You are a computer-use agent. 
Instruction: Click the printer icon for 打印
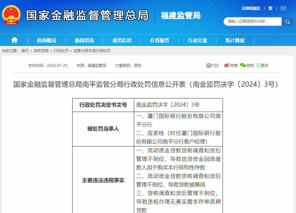208,65
